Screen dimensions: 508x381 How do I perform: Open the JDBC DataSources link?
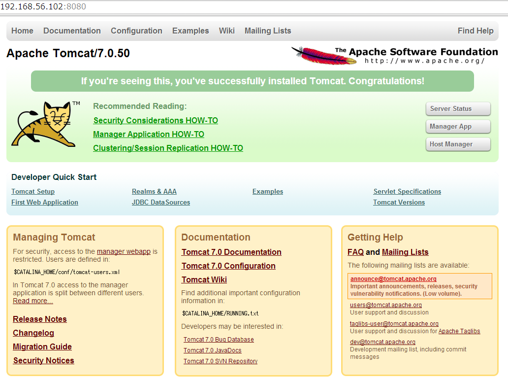click(161, 202)
